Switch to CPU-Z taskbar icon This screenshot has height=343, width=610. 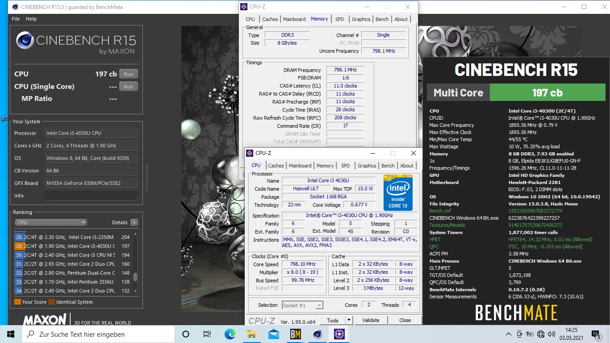tap(339, 334)
